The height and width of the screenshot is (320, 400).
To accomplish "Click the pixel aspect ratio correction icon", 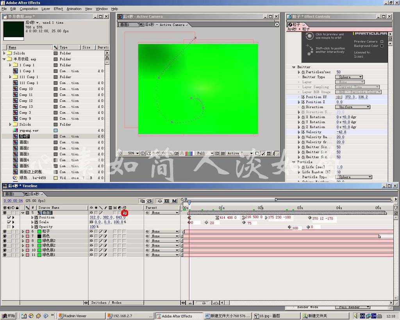I will (257, 154).
